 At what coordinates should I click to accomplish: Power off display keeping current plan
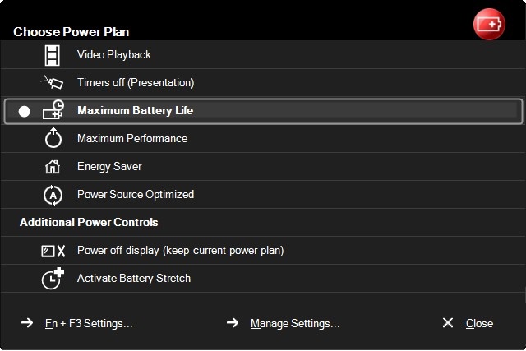[181, 251]
